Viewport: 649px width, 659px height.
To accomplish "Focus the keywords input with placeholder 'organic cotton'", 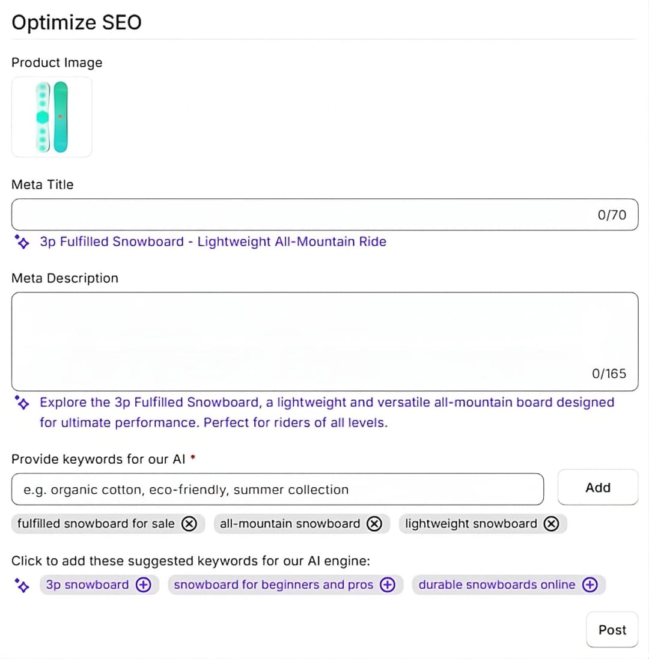I will [278, 490].
